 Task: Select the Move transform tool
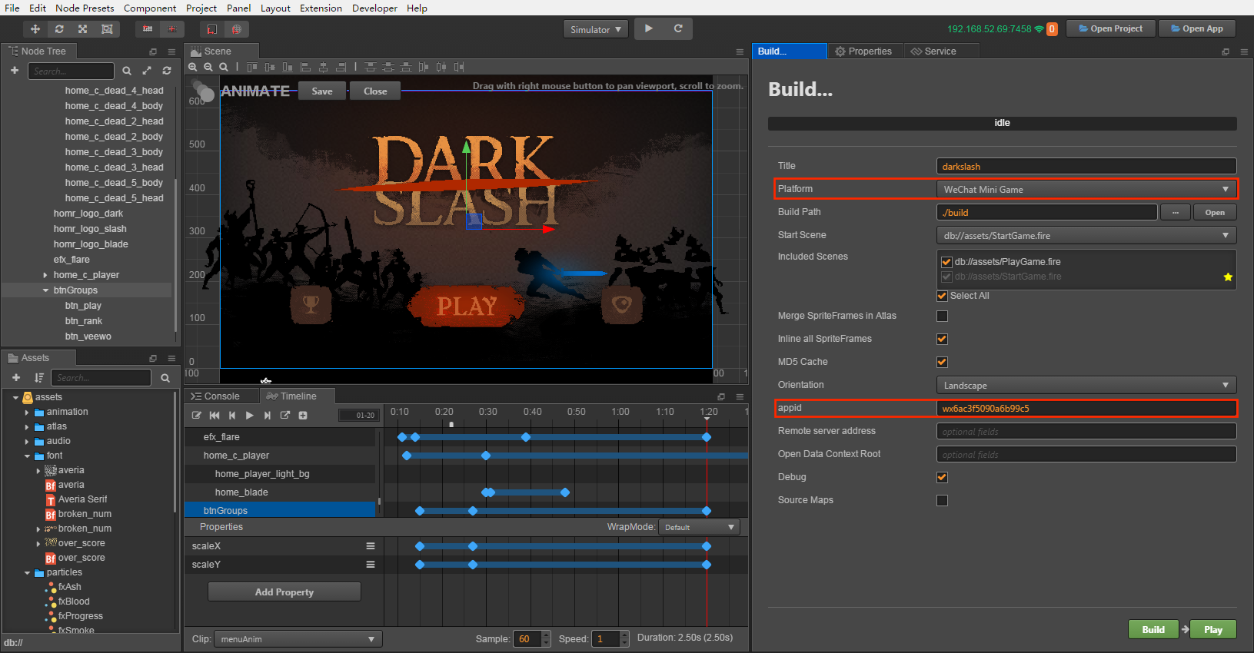pos(35,29)
